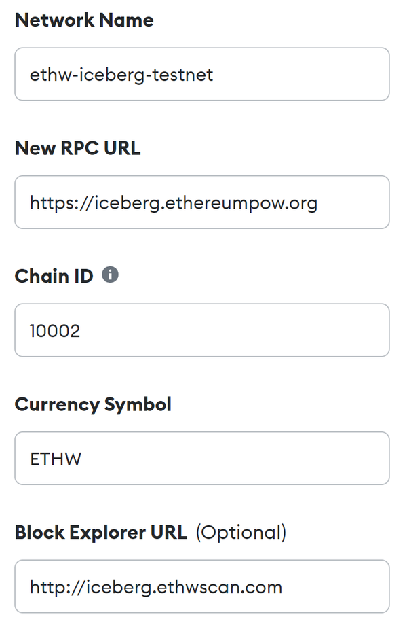Activate the Chain ID text field
407x636 pixels.
point(202,330)
